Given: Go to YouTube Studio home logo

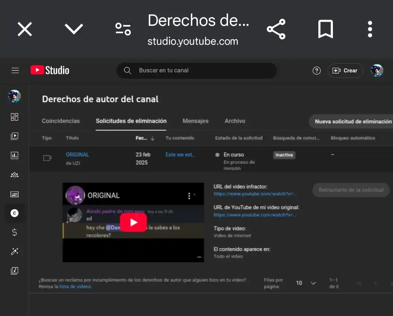Looking at the screenshot, I should pyautogui.click(x=50, y=70).
